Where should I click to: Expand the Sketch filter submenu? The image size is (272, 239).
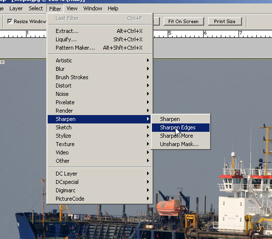(99, 127)
